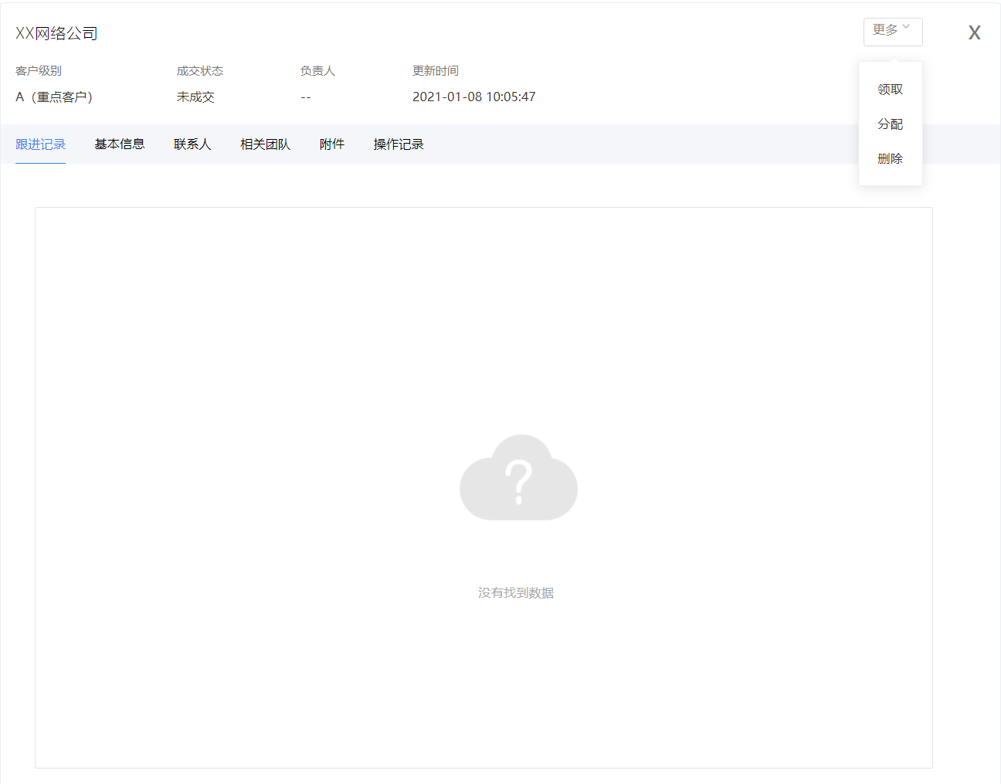Image resolution: width=1001 pixels, height=784 pixels.
Task: Close the customer detail panel with X
Action: coord(974,32)
